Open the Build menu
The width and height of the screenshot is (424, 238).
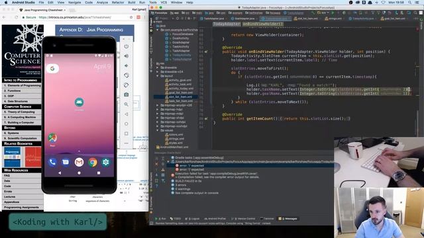click(132, 3)
